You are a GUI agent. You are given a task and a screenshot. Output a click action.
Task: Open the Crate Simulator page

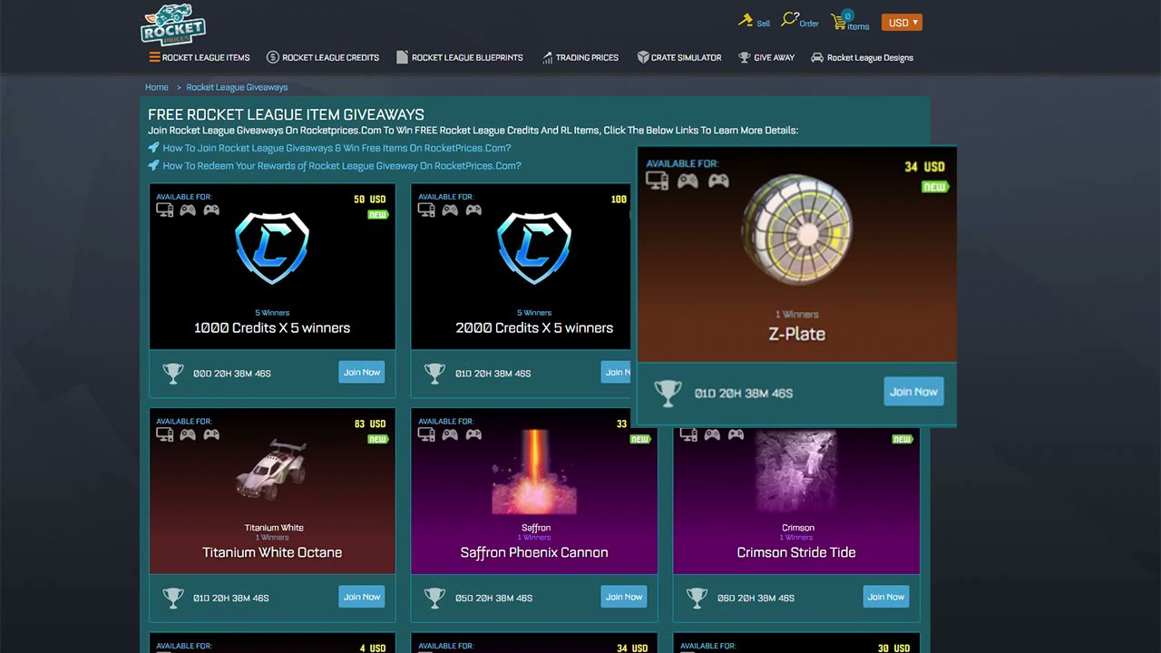[679, 57]
